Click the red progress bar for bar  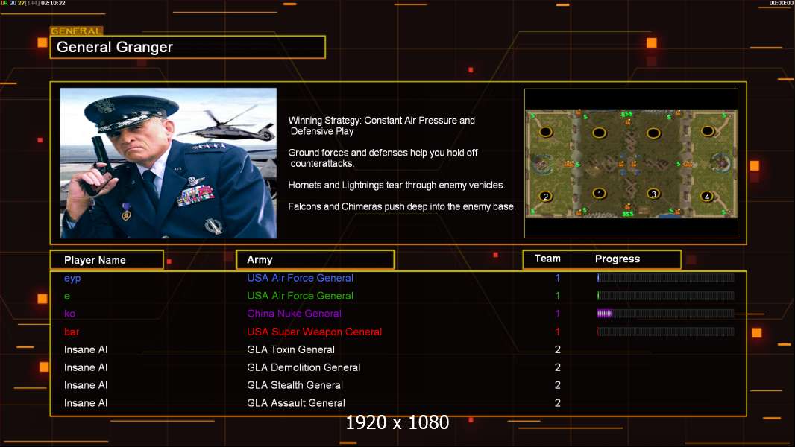(665, 332)
